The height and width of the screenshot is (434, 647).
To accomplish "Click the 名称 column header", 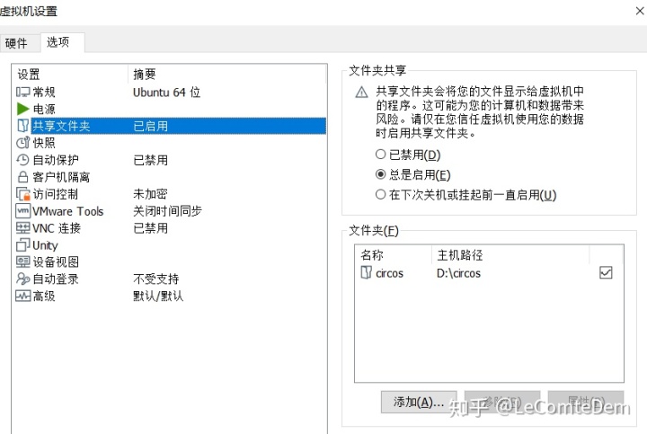I will pyautogui.click(x=394, y=255).
